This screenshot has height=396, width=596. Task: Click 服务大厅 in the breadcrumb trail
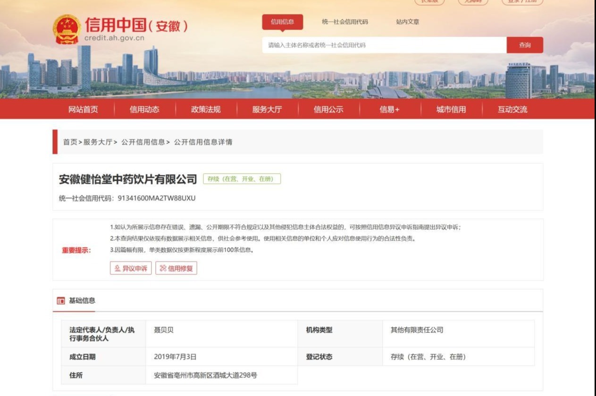pyautogui.click(x=98, y=142)
